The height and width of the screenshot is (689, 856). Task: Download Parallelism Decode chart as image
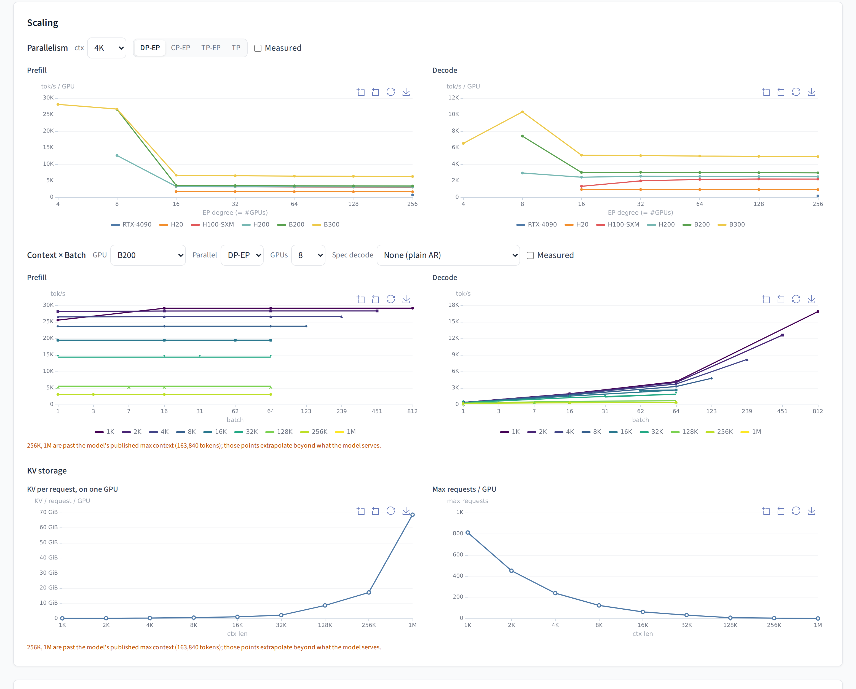(x=812, y=92)
